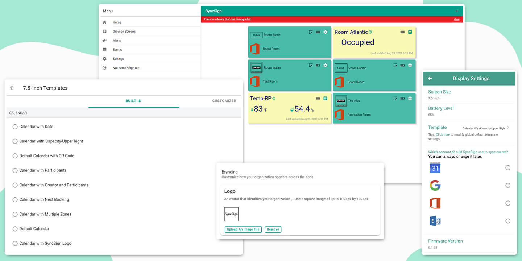Click edit icon on Room Indian card
Screen dimensions: 522x261
coord(311,65)
